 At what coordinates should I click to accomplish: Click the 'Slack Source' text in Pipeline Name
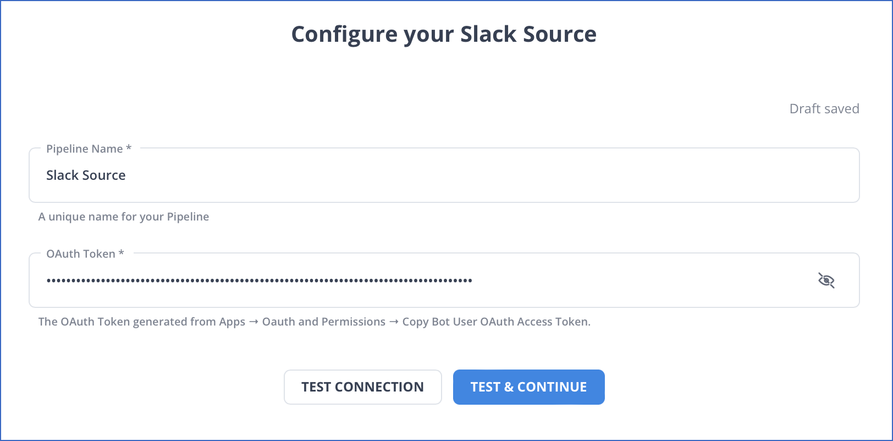coord(86,175)
